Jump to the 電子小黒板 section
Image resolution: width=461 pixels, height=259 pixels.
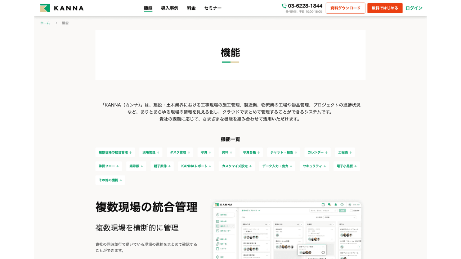pos(347,166)
